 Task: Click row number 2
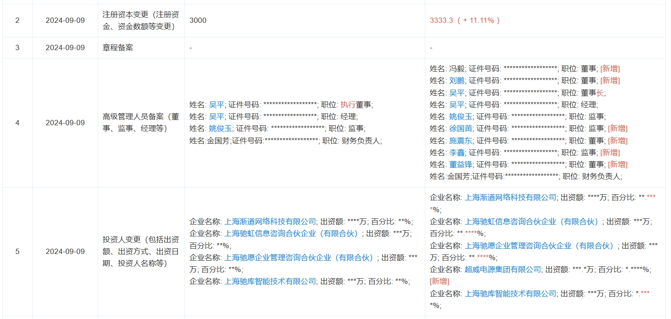click(17, 21)
